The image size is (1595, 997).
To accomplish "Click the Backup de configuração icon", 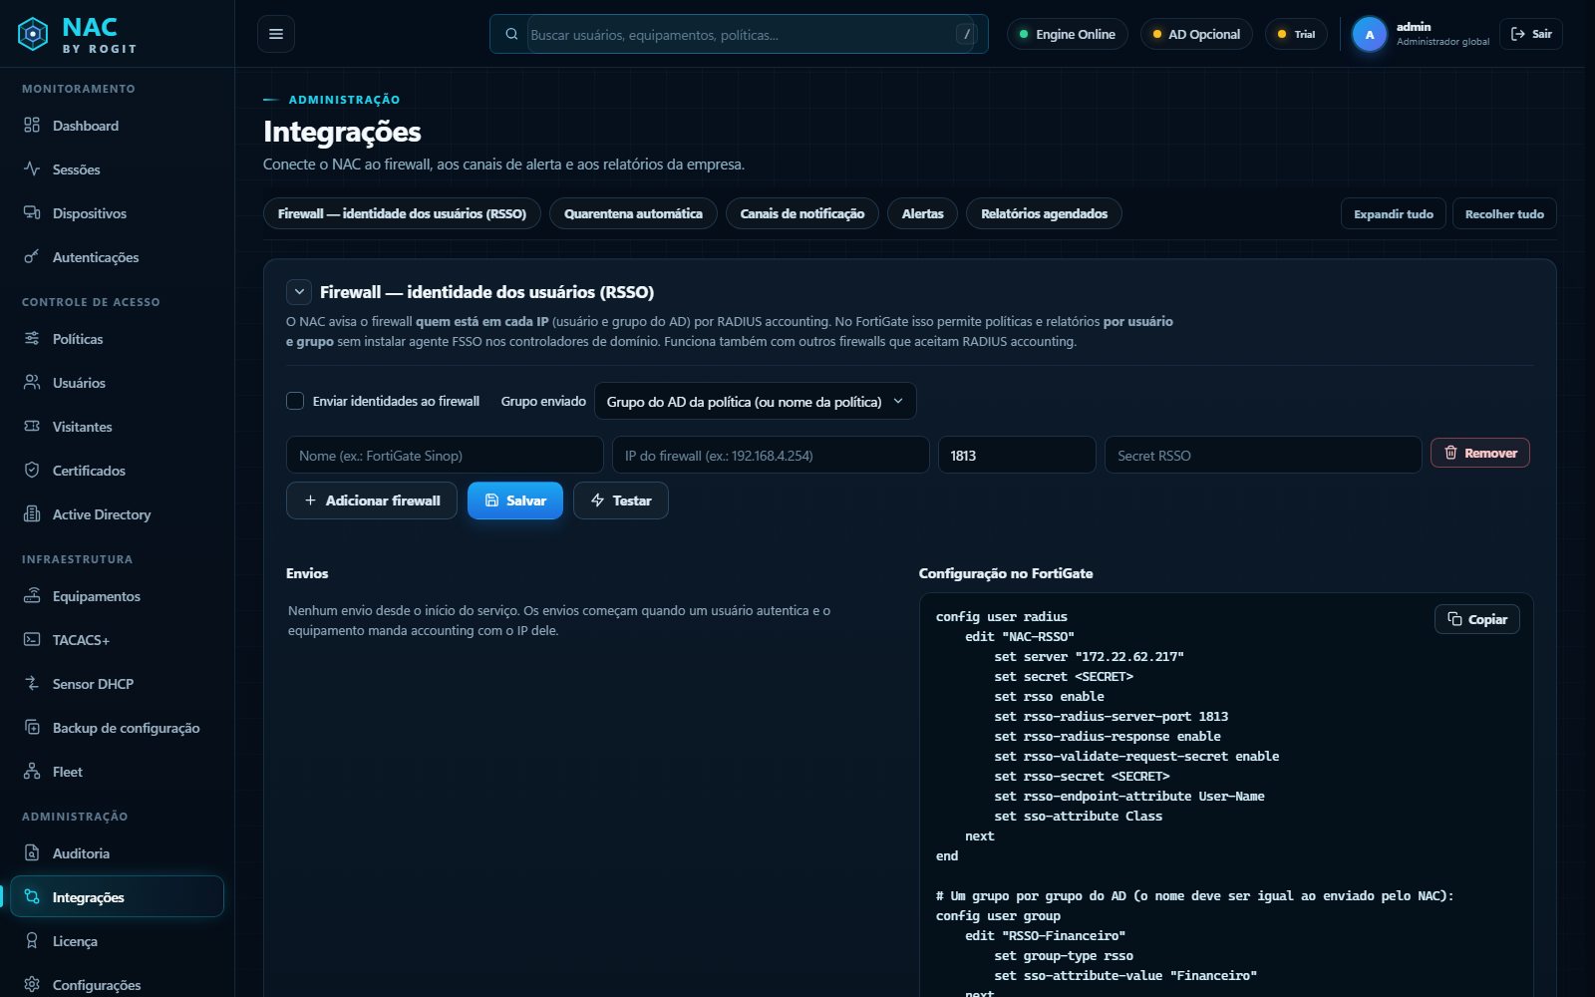I will click(32, 728).
